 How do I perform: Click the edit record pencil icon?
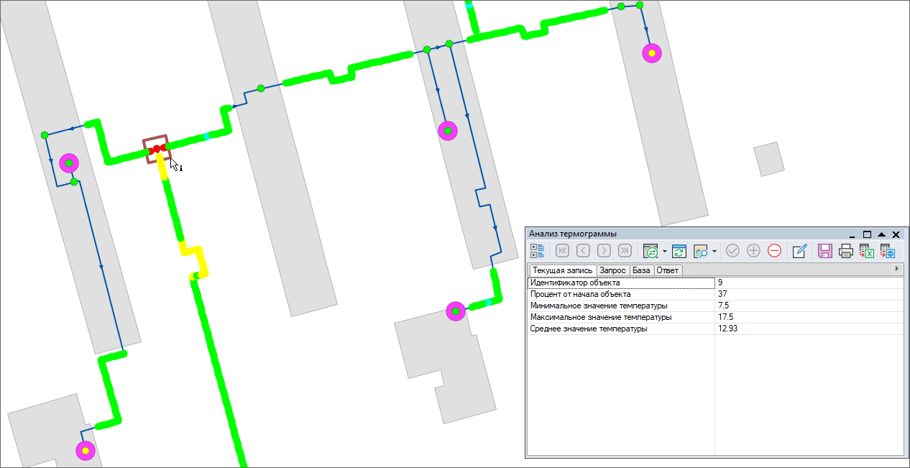click(x=799, y=251)
